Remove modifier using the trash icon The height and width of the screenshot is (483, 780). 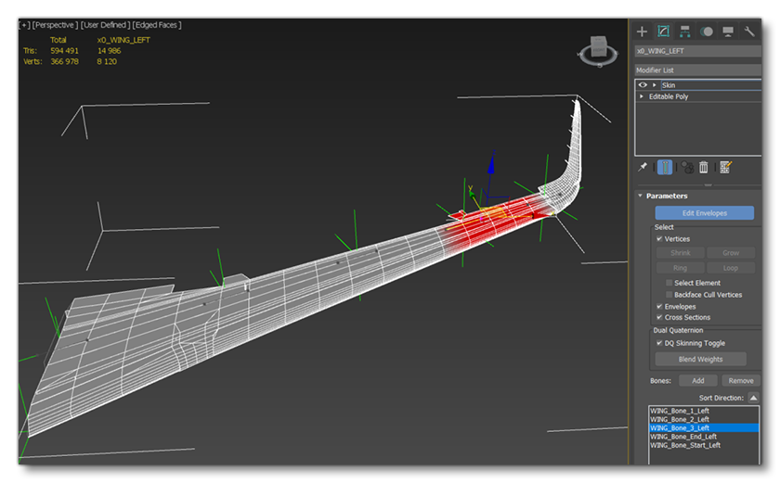tap(704, 167)
